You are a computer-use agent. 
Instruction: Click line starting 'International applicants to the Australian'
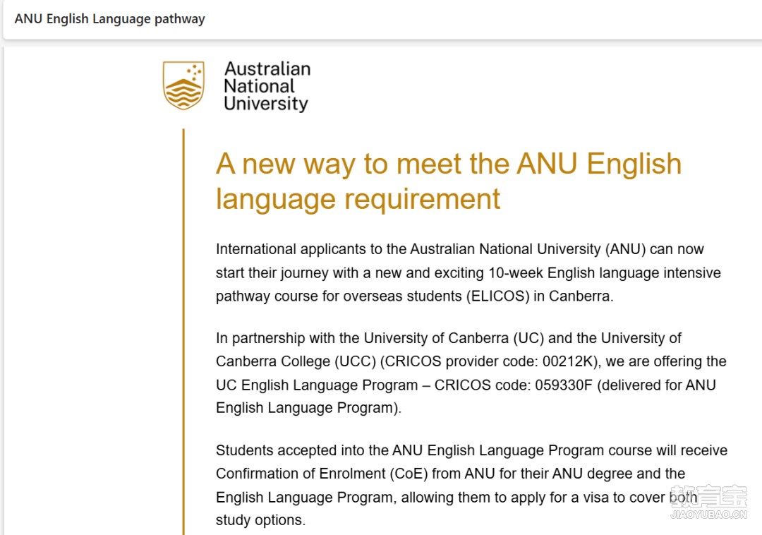coord(460,249)
